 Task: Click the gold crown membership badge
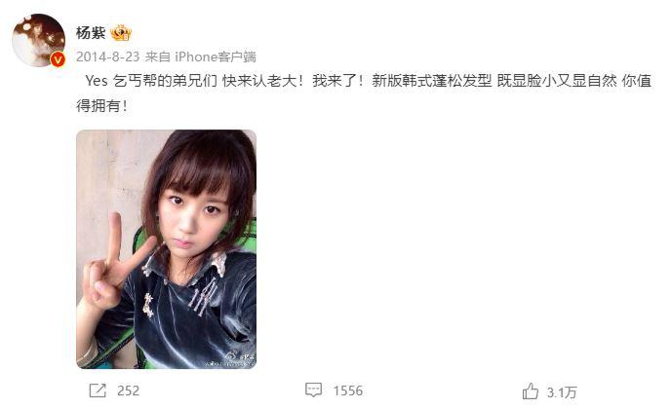(x=121, y=33)
